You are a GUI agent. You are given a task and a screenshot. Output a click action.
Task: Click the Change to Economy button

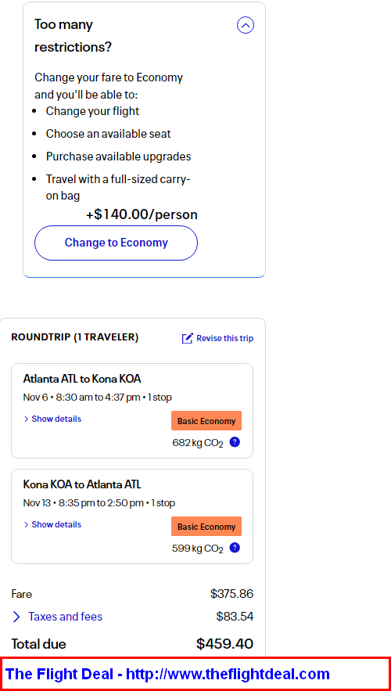click(x=117, y=243)
